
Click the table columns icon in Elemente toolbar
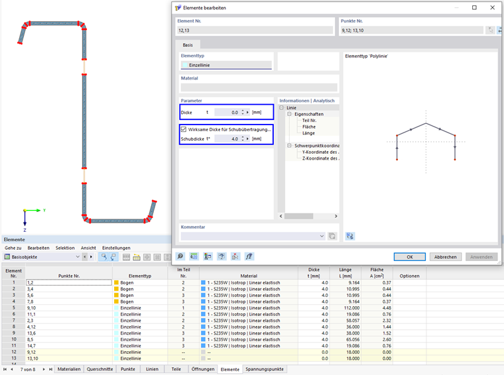(126, 257)
